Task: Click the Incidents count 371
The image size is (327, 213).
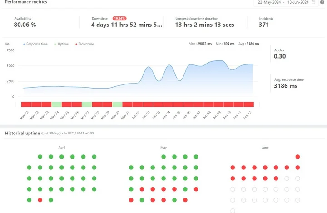Action: point(264,25)
